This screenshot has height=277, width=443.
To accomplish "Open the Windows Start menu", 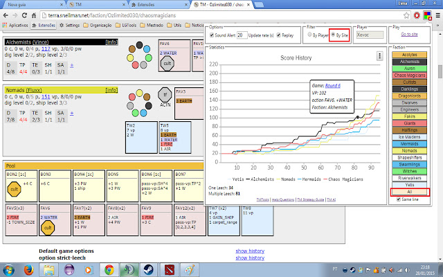I will (8, 270).
